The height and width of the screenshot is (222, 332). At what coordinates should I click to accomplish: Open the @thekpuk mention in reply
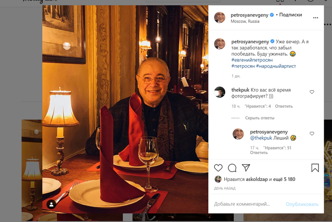click(x=261, y=138)
